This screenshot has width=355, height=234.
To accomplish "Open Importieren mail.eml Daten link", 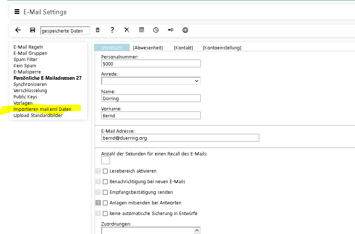I will click(42, 109).
